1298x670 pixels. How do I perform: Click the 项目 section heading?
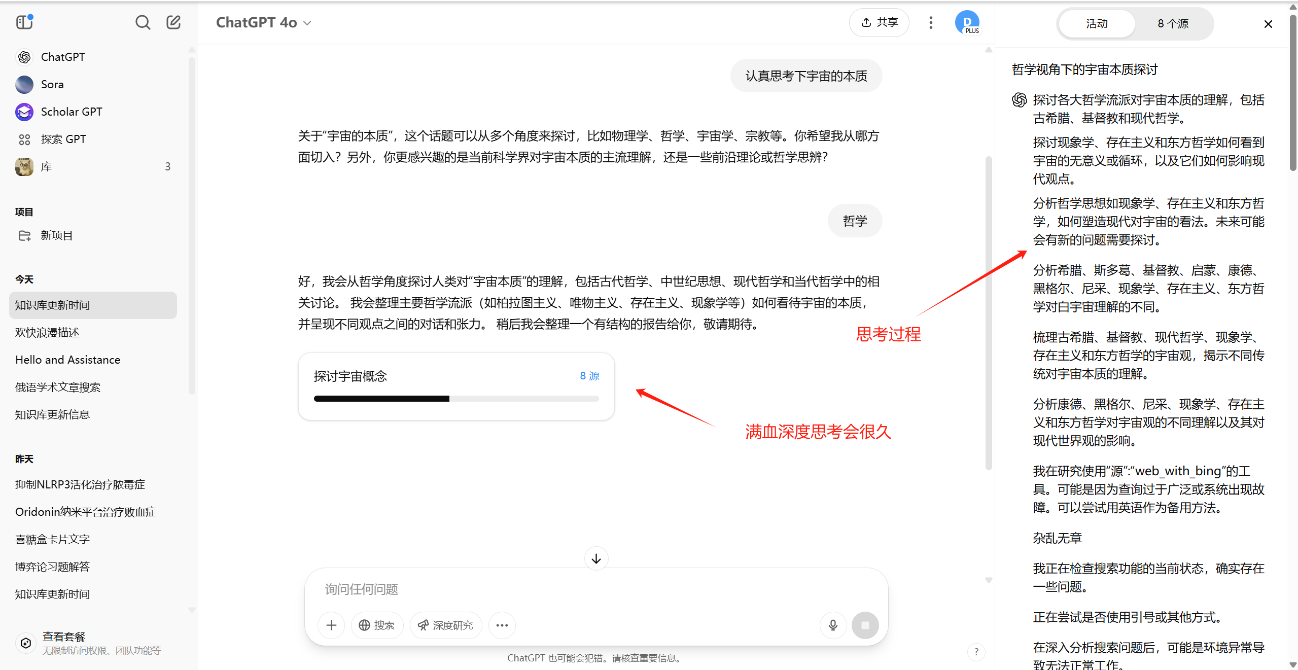point(24,212)
